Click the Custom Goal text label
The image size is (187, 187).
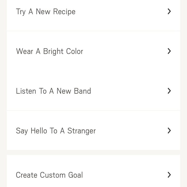point(61,175)
